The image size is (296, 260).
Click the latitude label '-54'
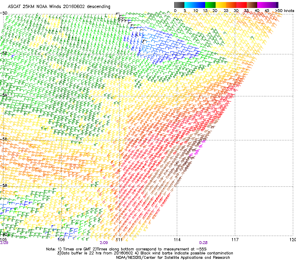click(4, 95)
